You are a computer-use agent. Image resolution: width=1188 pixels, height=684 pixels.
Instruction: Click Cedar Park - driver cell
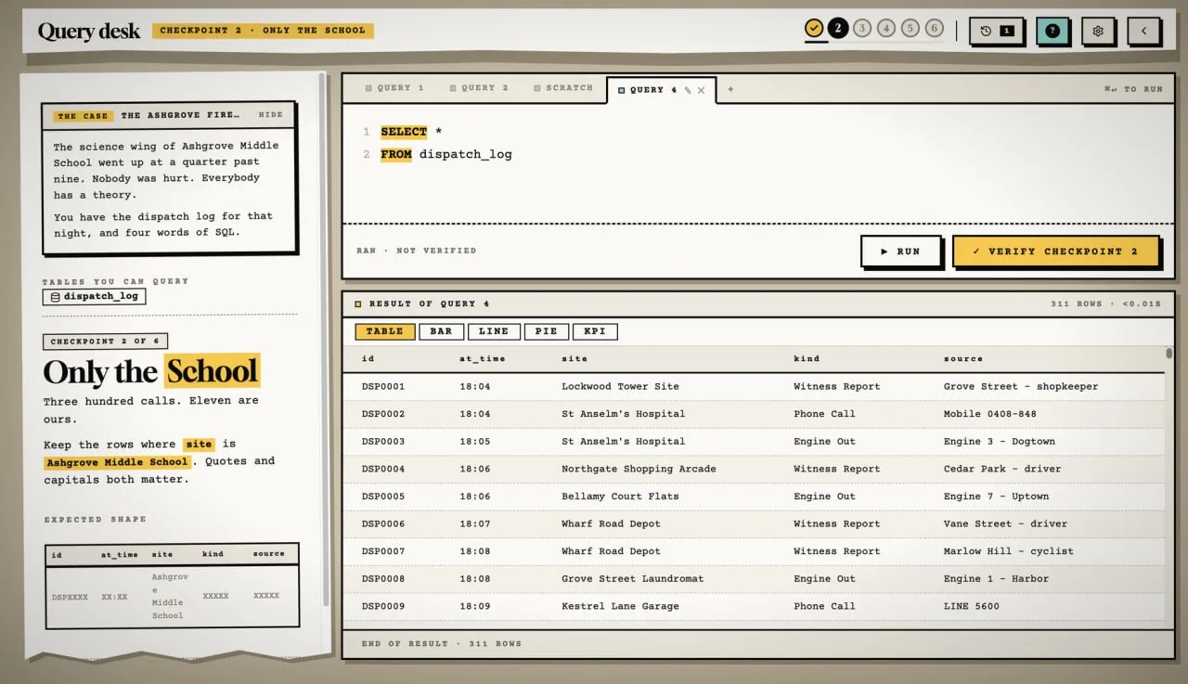point(1002,469)
